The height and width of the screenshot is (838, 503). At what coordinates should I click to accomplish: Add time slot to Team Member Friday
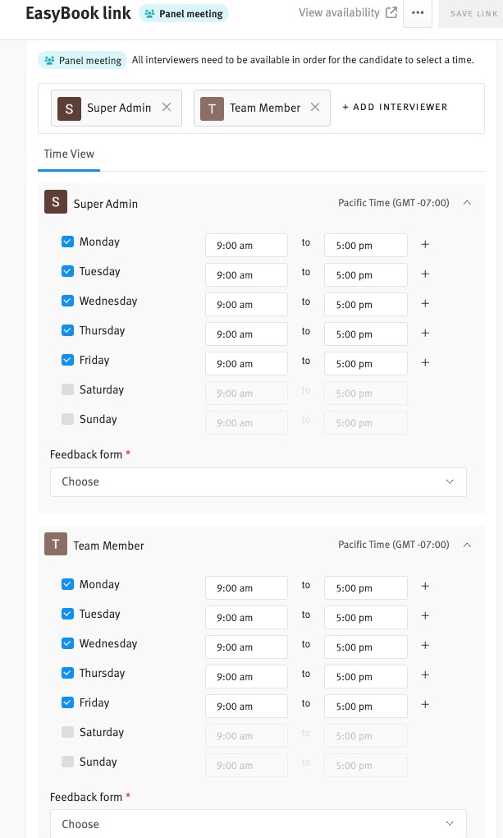click(425, 704)
